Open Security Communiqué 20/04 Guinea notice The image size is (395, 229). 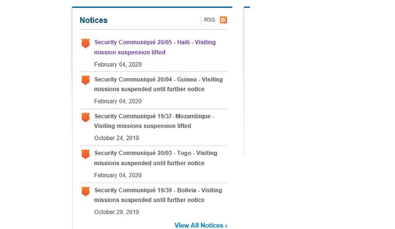158,84
